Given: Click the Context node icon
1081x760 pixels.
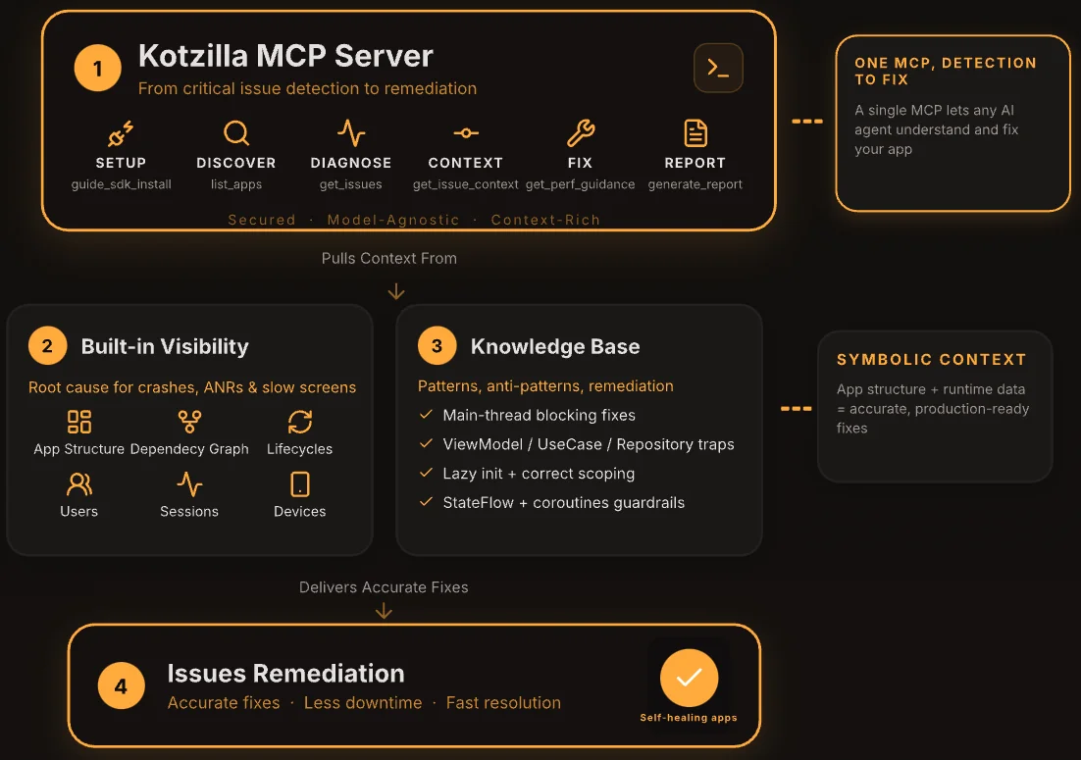Looking at the screenshot, I should [465, 133].
